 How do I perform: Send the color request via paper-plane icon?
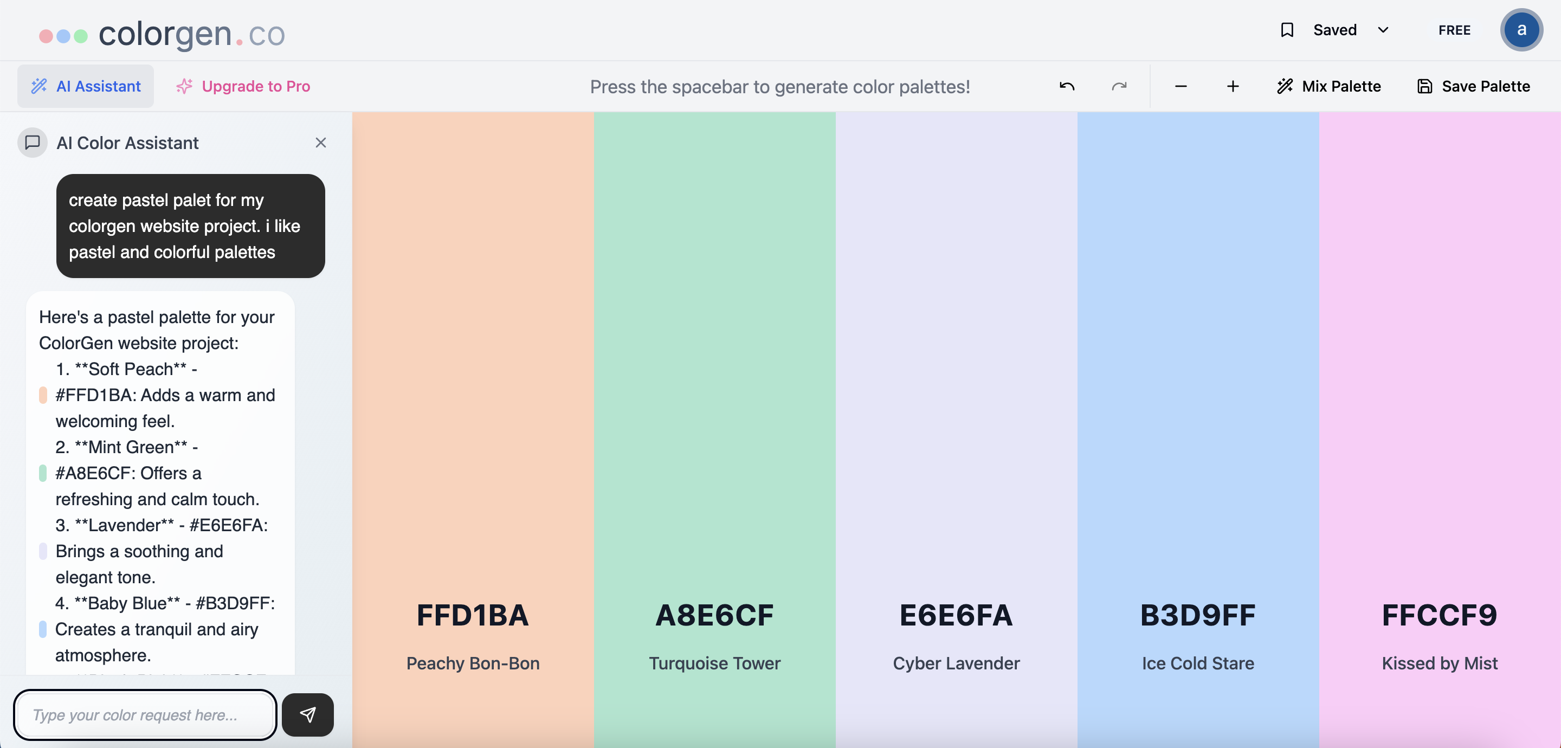click(x=308, y=714)
